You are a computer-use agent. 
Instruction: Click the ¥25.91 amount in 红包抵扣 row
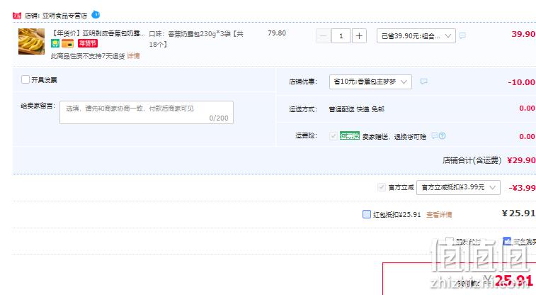tap(518, 213)
